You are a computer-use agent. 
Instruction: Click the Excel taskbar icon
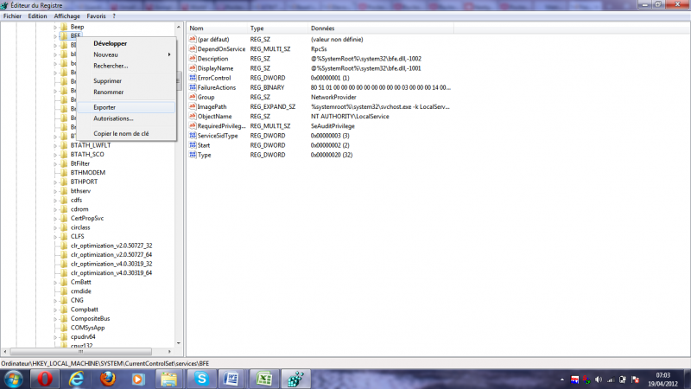click(263, 379)
